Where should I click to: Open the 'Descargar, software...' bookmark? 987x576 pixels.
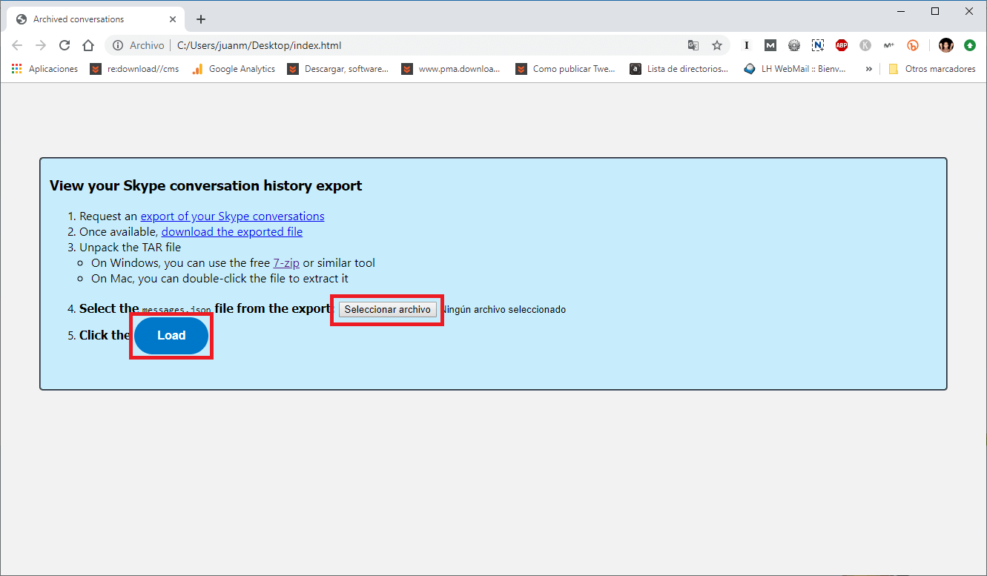(x=338, y=69)
